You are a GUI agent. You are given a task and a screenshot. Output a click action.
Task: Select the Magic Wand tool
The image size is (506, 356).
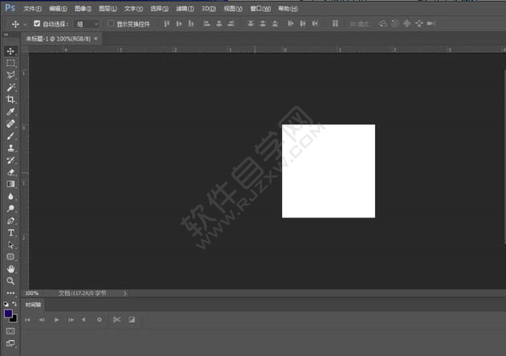coord(10,87)
